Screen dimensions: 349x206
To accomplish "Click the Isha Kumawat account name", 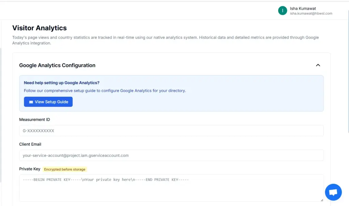I will point(302,8).
